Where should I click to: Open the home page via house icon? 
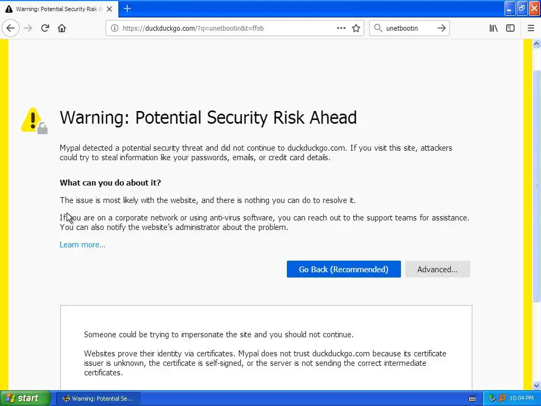62,28
